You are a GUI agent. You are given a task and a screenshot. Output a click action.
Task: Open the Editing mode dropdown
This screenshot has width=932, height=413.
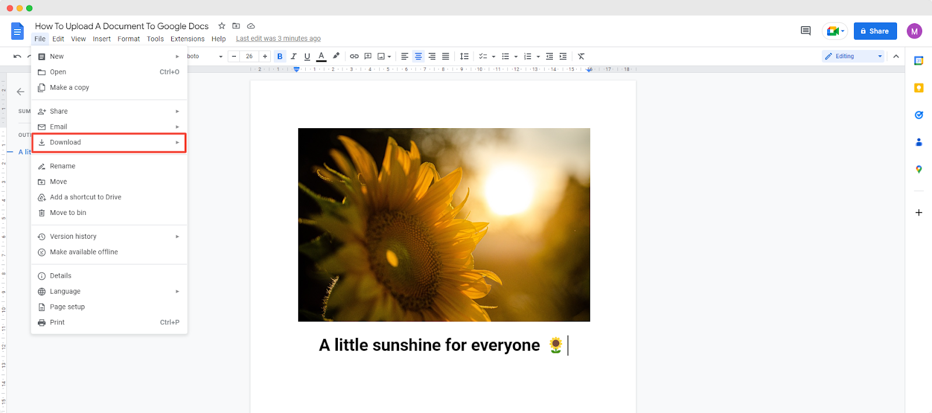(853, 57)
